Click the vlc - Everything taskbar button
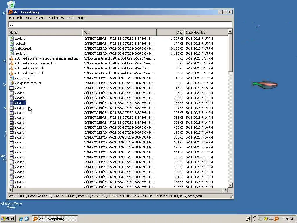 [55, 219]
